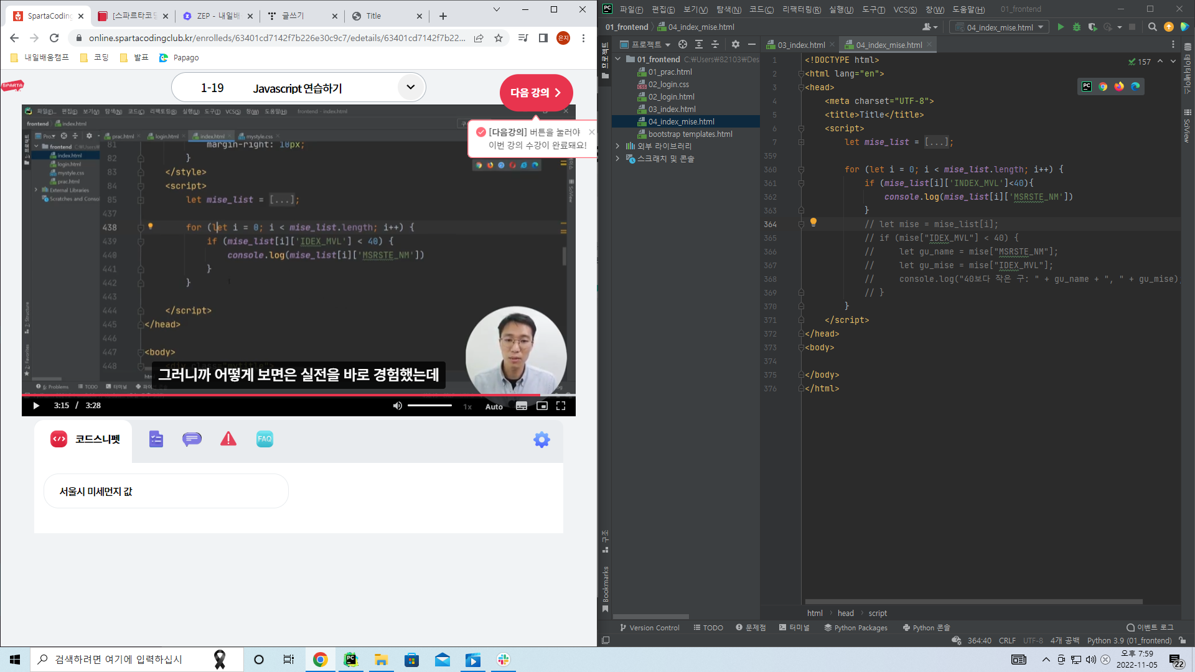Go back in Chrome browser history

(x=14, y=38)
